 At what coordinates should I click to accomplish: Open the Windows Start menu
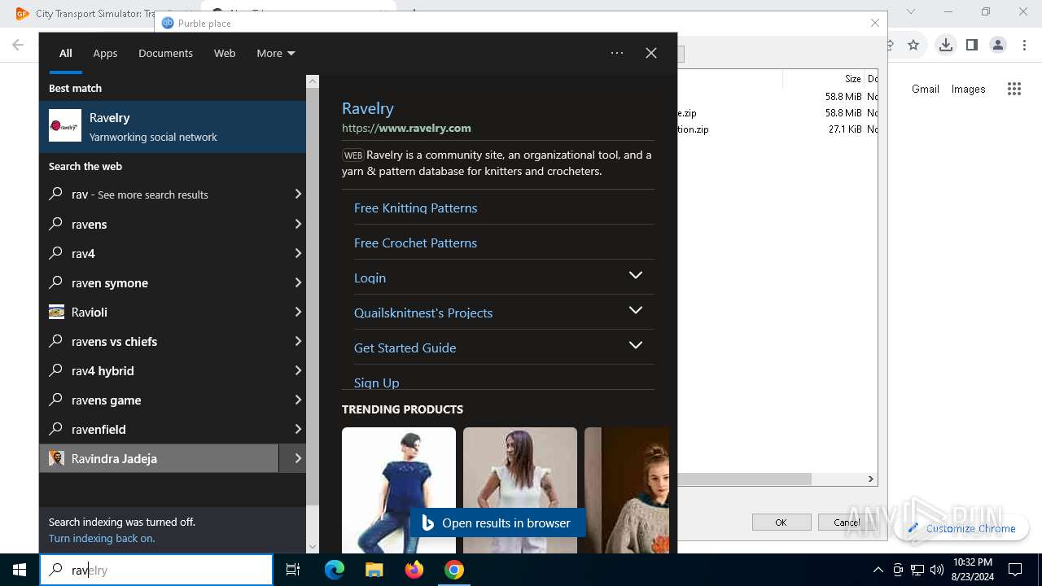coord(20,570)
